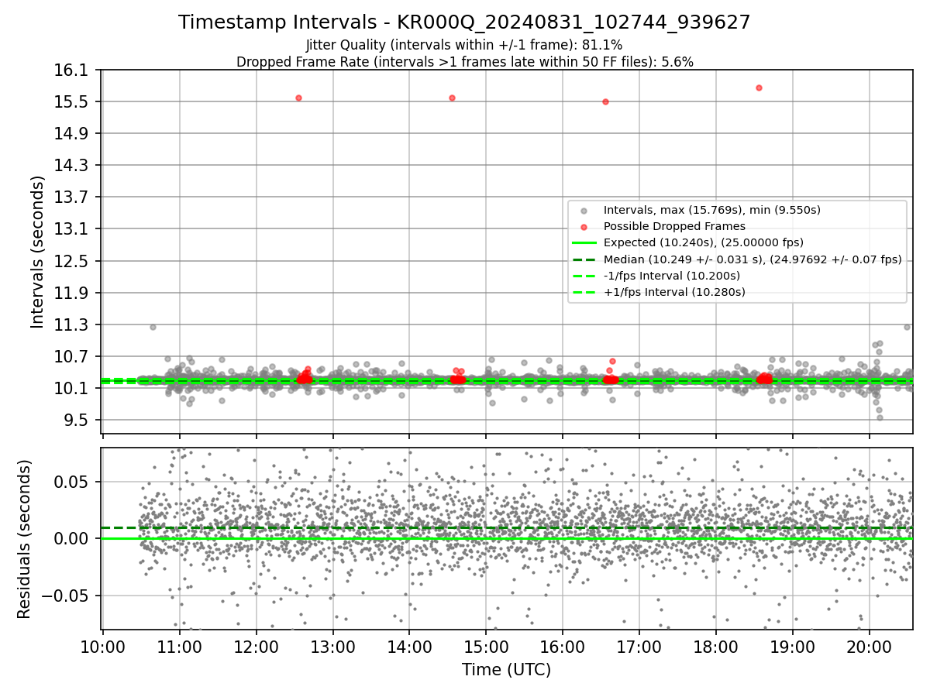Click the red dropped-frame point near 16:30 at 15.5s
Viewport: 930px width, 697px height.
[x=605, y=101]
